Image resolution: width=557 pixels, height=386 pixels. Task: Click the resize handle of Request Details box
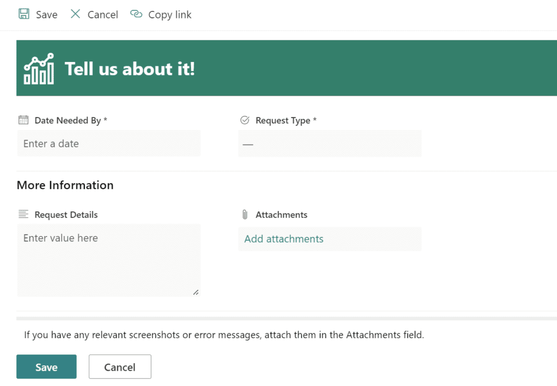(x=196, y=292)
